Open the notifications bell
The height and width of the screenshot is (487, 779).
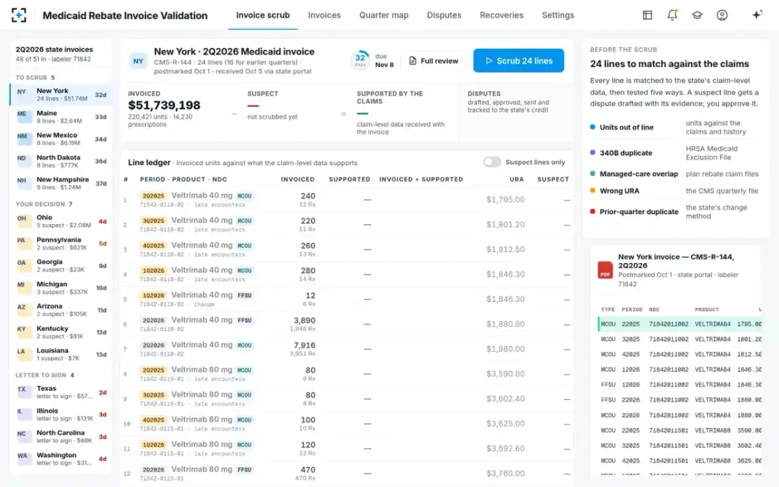pos(672,15)
